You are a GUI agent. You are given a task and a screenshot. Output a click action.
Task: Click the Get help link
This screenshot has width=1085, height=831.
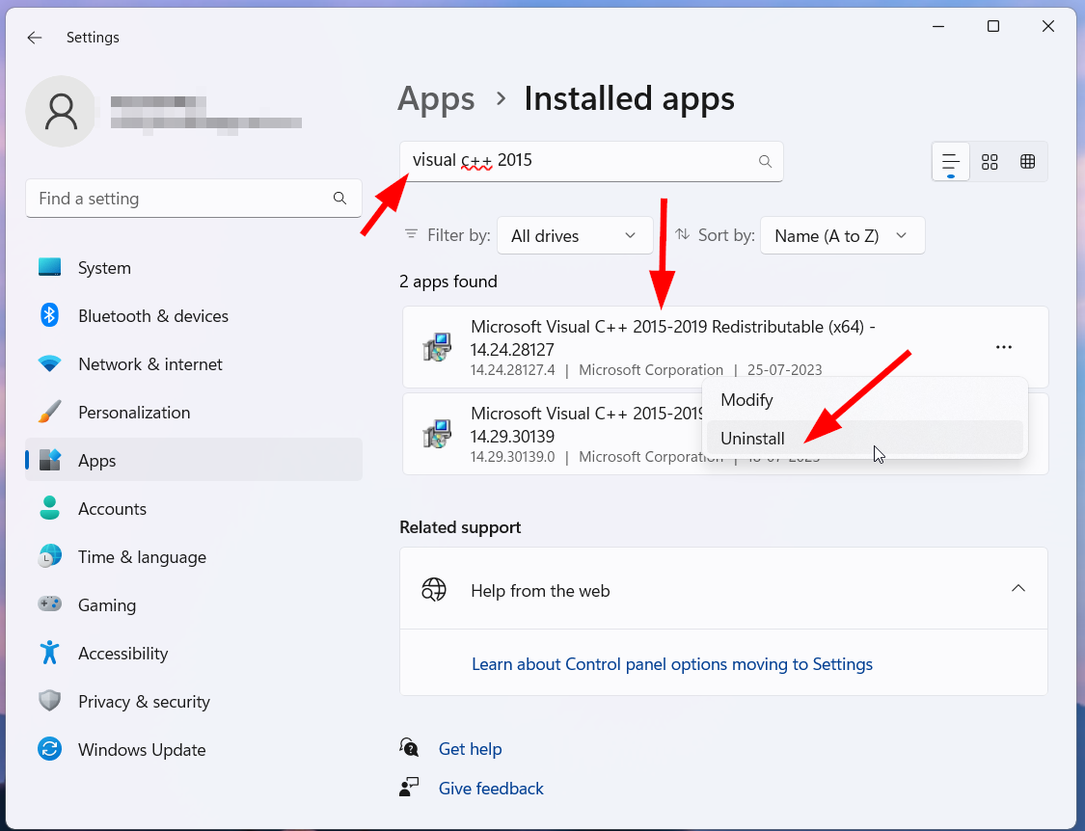point(470,749)
